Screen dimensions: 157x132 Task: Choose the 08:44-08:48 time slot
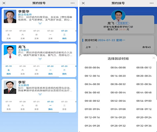tap(144, 92)
